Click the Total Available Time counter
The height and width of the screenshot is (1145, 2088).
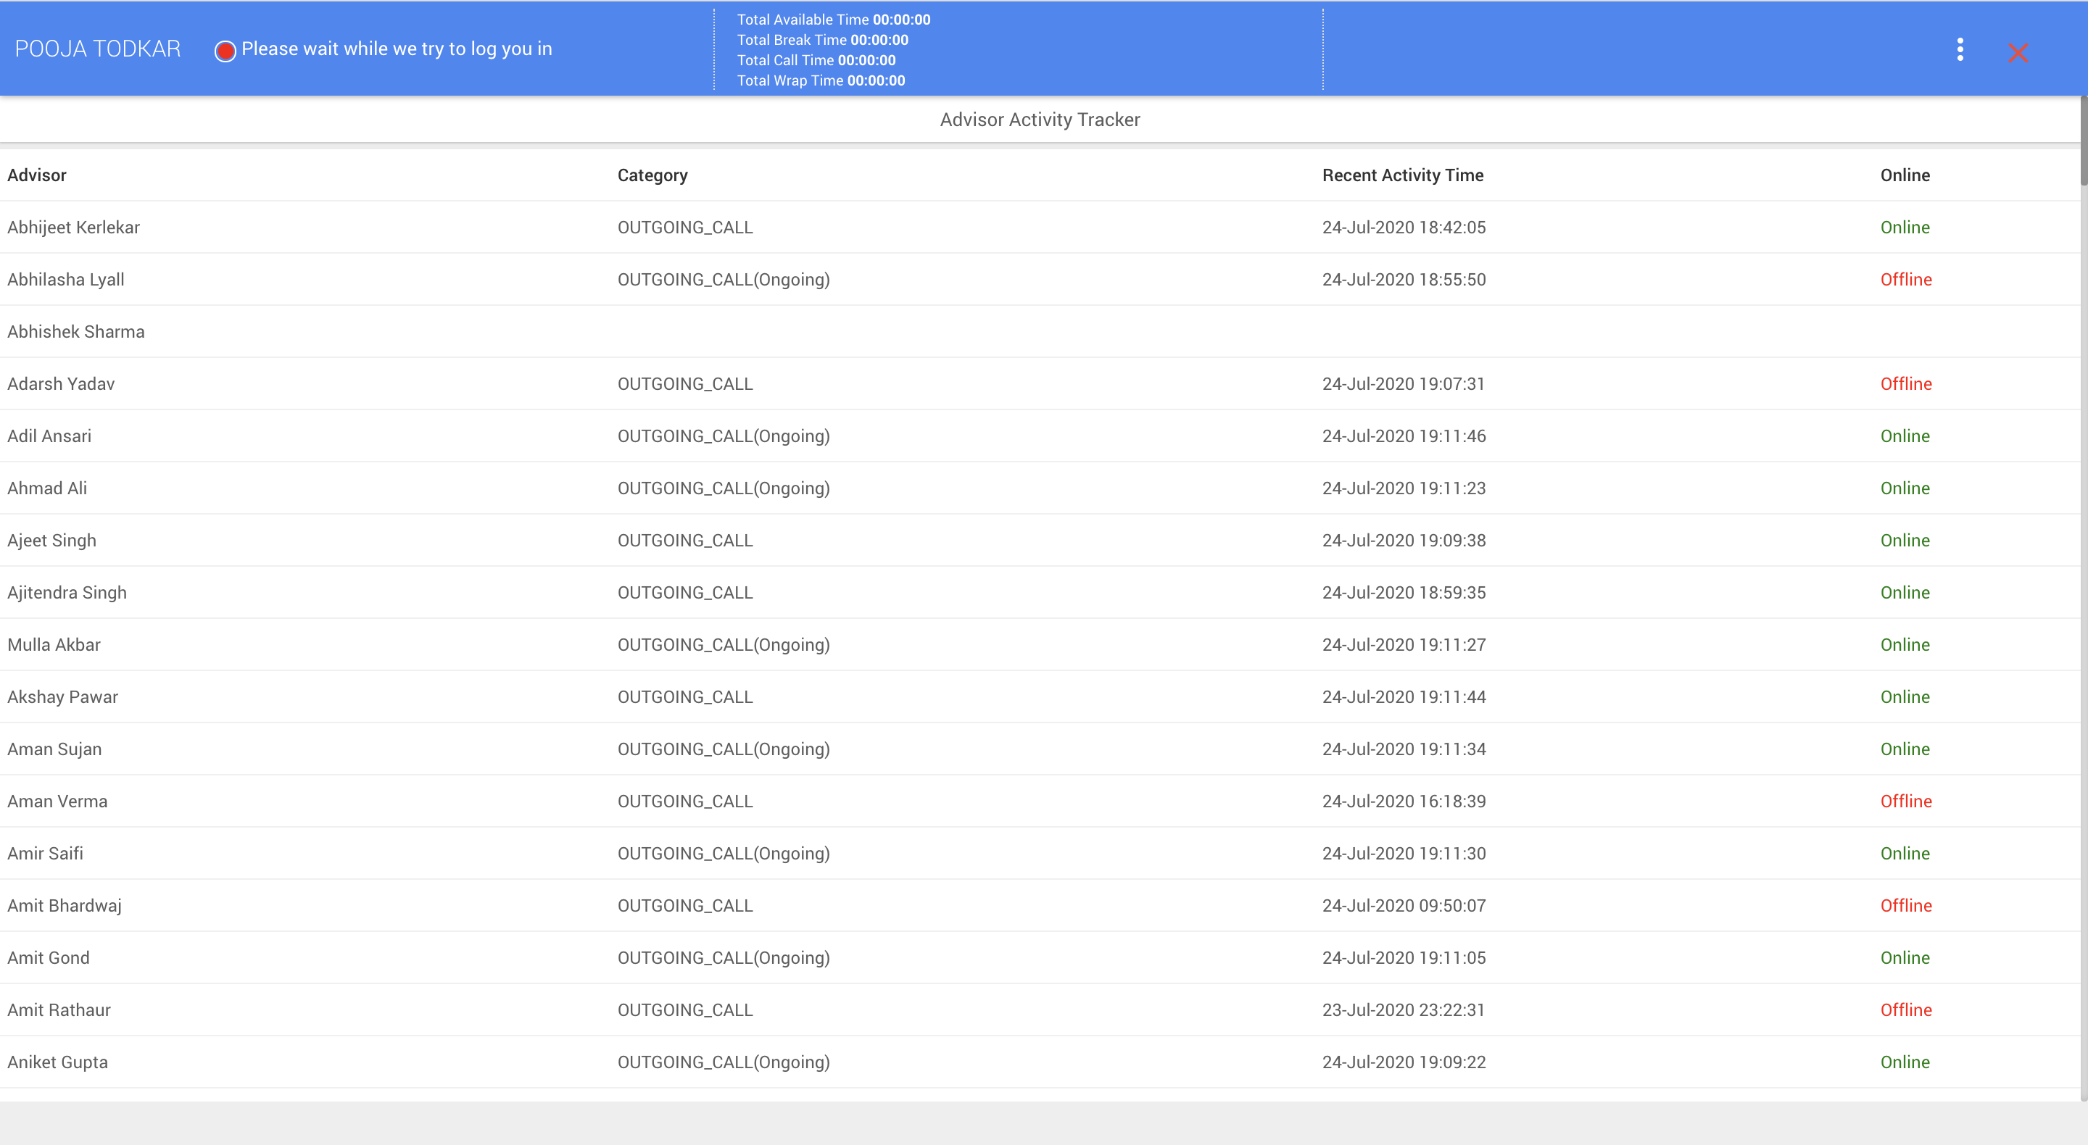(x=833, y=20)
